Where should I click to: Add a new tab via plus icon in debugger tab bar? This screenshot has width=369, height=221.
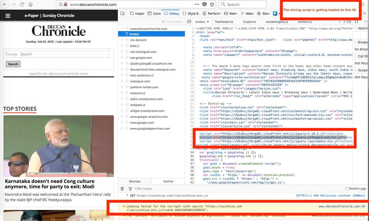click(340, 22)
